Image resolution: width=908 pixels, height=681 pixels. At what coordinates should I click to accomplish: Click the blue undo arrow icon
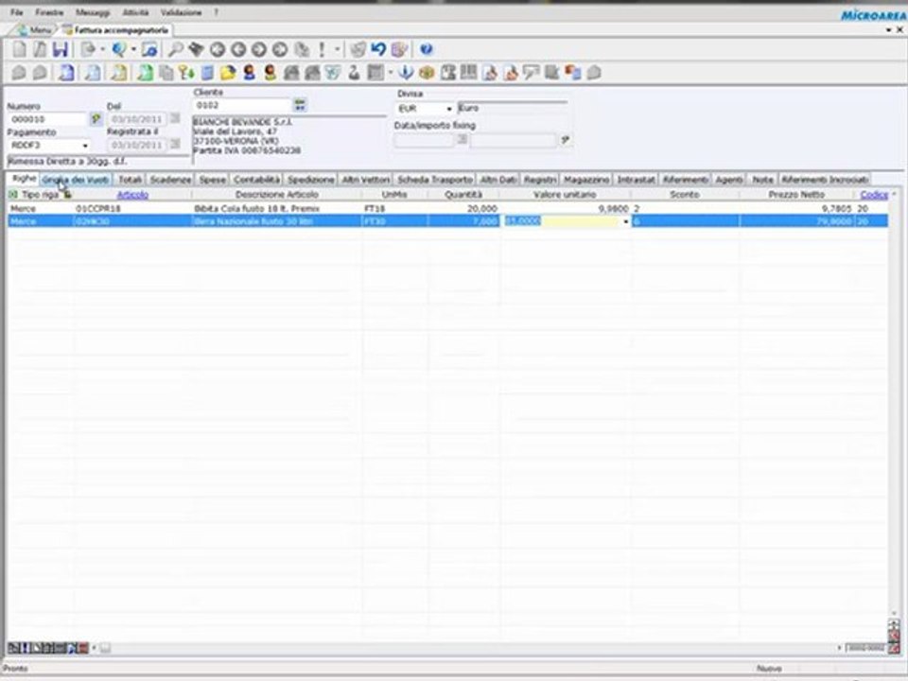pos(378,50)
